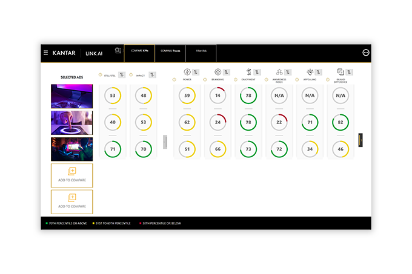Collapse the panel using the left grey handle

click(165, 140)
